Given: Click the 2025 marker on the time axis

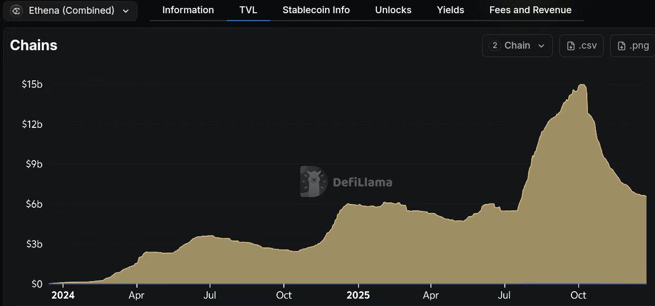Looking at the screenshot, I should click(358, 295).
